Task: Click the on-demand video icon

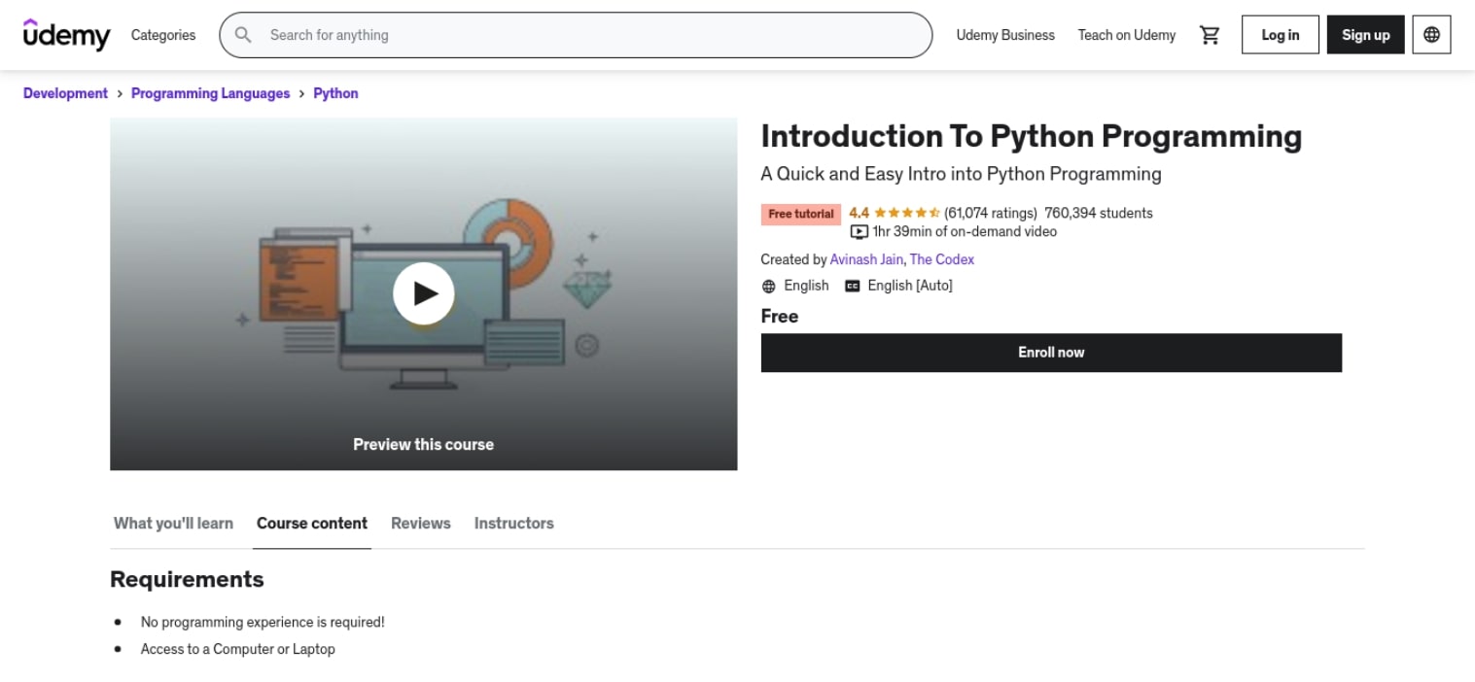Action: click(859, 231)
